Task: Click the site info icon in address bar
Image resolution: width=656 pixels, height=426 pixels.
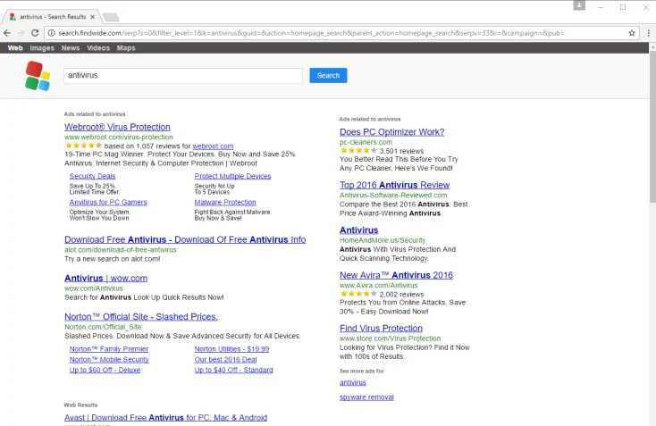Action: coord(51,33)
